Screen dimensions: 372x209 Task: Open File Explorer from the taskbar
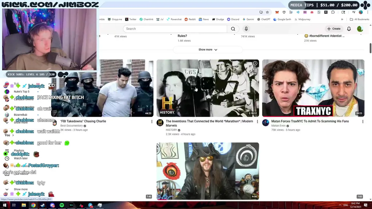click(x=24, y=205)
